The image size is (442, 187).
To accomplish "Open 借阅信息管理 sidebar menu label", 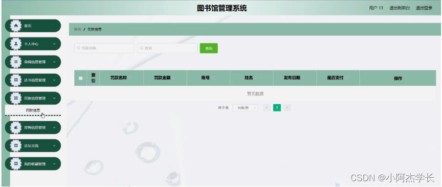I will 35,62.
